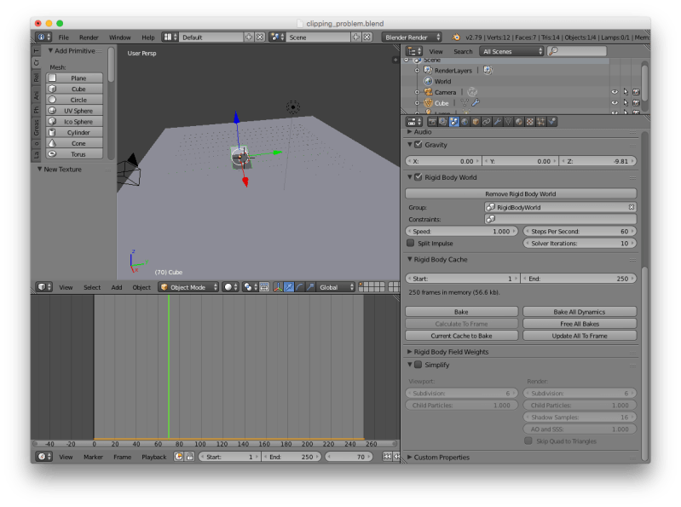
Task: Open the File menu
Action: point(63,37)
